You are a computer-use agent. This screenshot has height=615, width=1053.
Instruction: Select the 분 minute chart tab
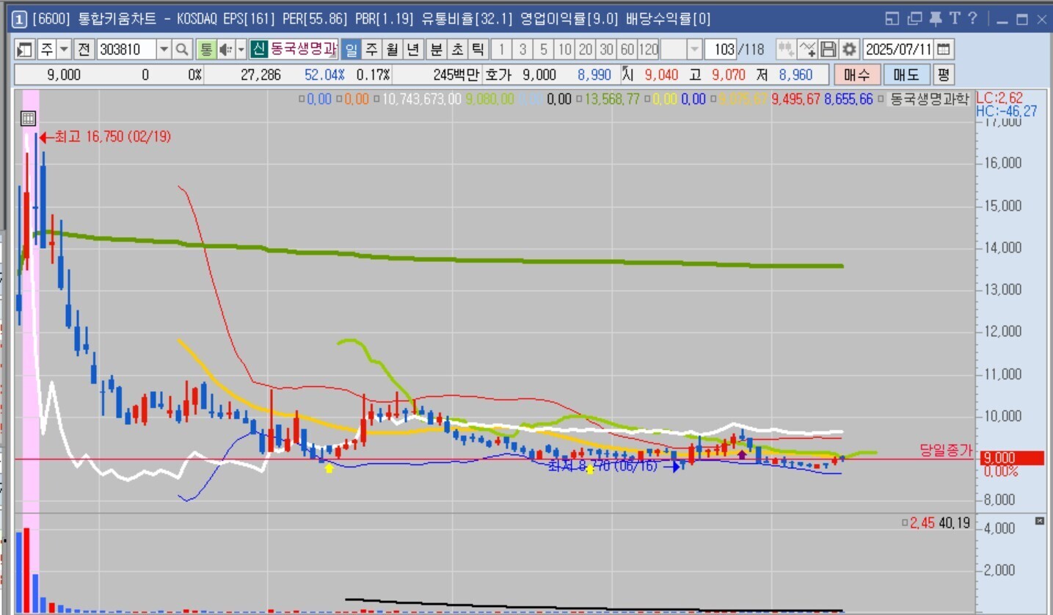(x=436, y=50)
